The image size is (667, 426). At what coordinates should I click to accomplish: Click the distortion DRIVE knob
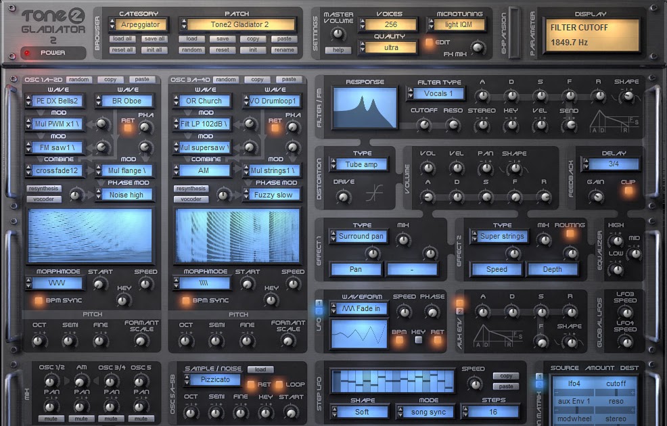click(x=343, y=196)
